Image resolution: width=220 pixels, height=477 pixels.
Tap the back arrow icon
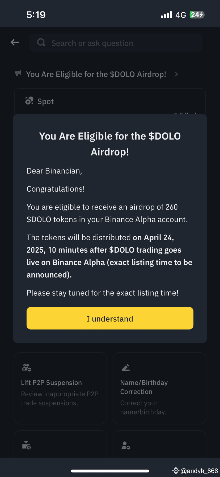pyautogui.click(x=15, y=42)
